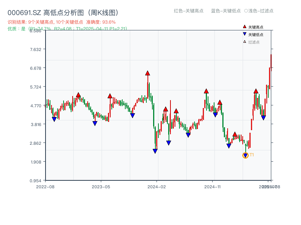301x225 pixels.
Task: Select the red key-high marker just after 2024-11
Action: [220, 102]
